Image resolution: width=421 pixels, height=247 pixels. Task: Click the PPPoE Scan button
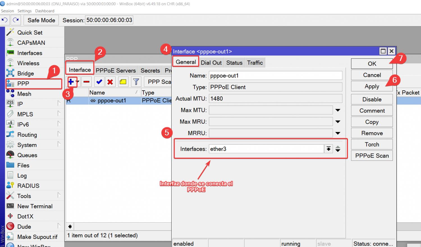(x=372, y=156)
